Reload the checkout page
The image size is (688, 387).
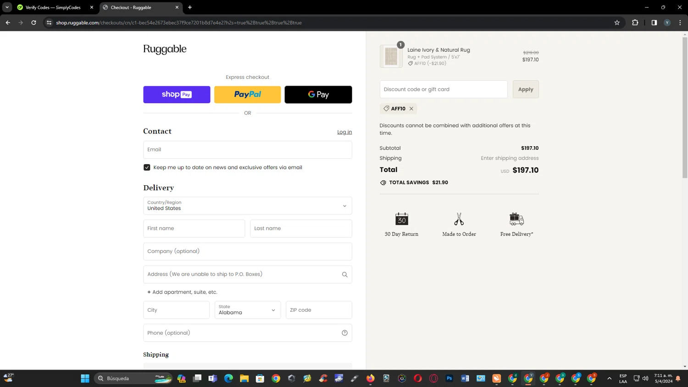coord(33,22)
